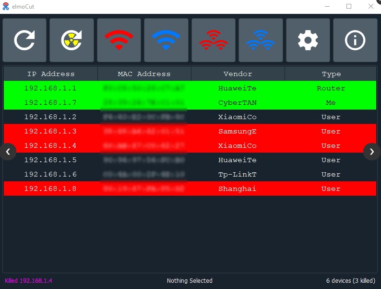Unkill all devices with blue triple-wifi icon
The width and height of the screenshot is (381, 289).
tap(261, 40)
